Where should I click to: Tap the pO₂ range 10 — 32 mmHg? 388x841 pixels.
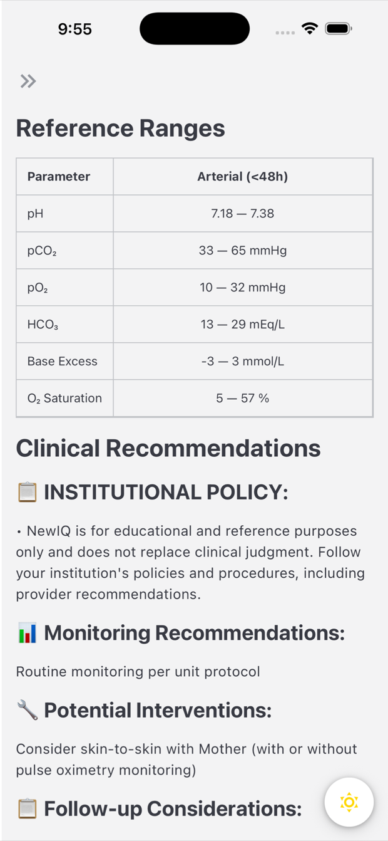point(243,288)
